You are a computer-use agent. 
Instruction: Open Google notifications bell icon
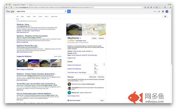(x=163, y=12)
